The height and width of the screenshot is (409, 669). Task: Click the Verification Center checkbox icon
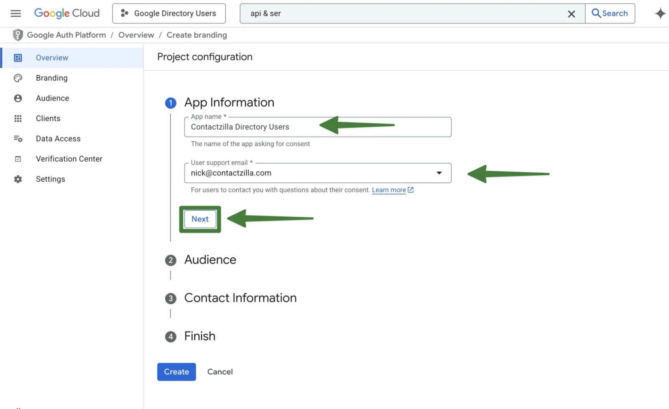click(x=18, y=159)
